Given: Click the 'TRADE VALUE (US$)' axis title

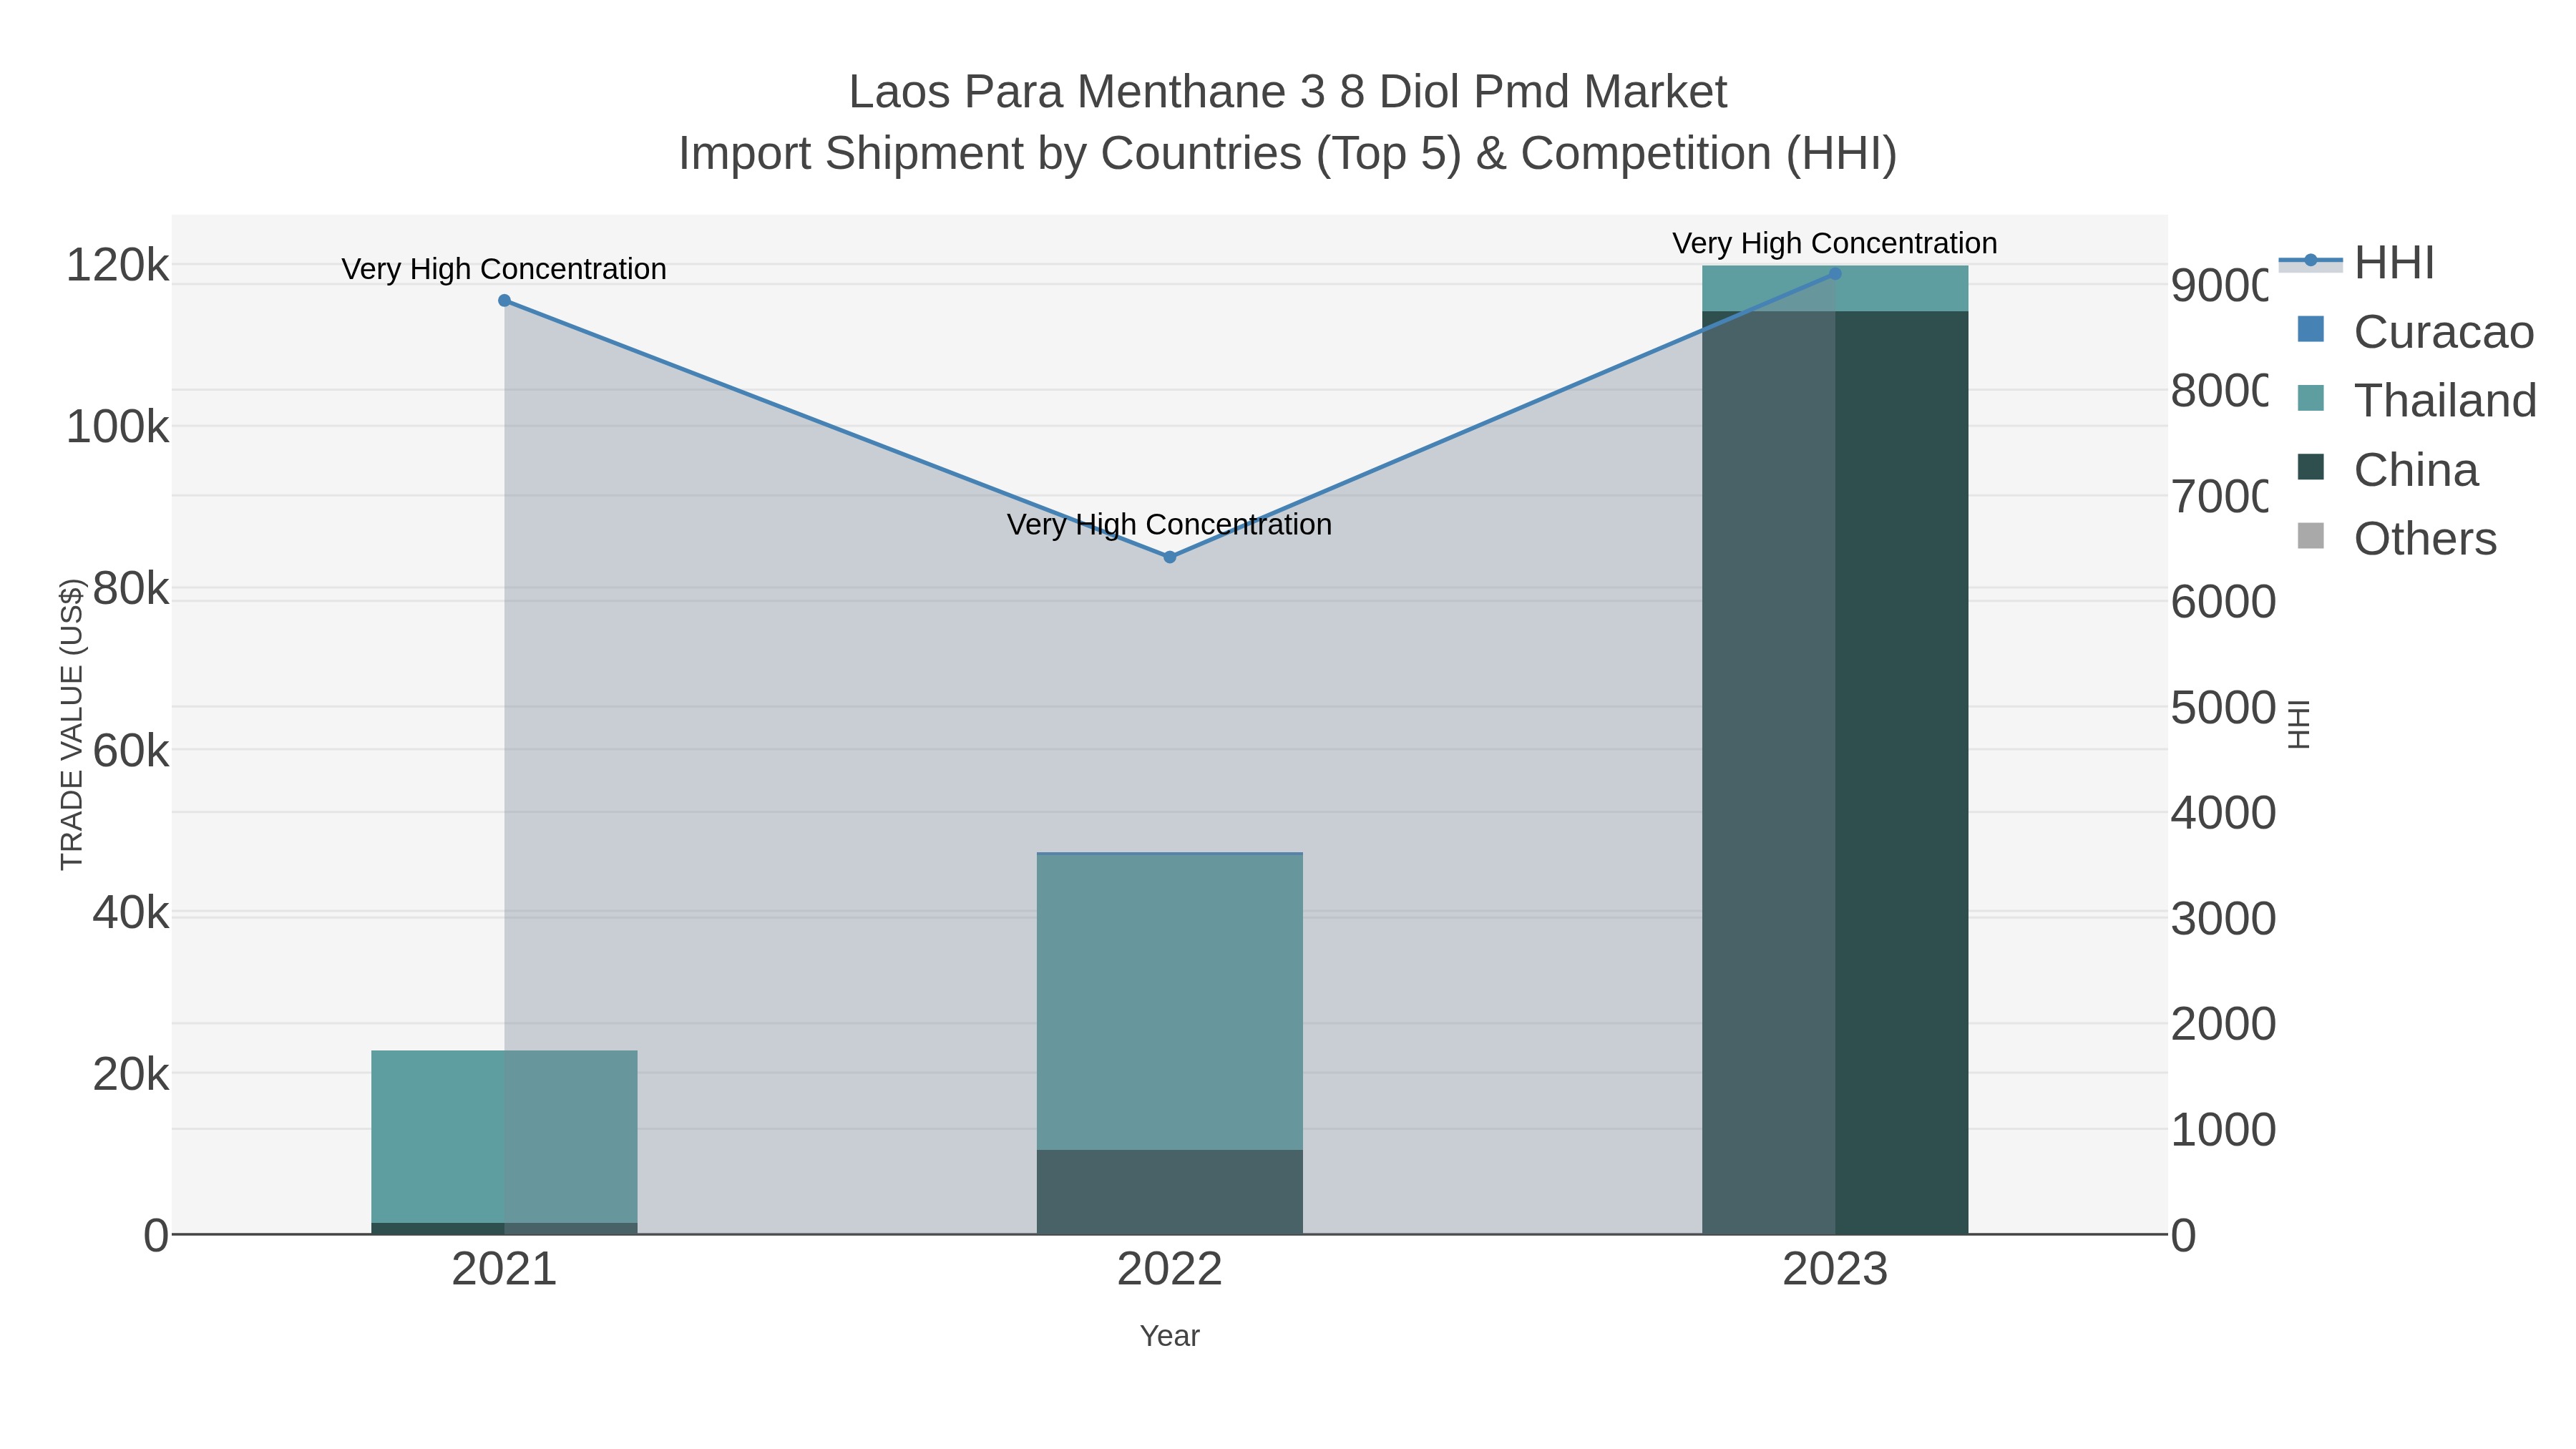Looking at the screenshot, I should (72, 724).
